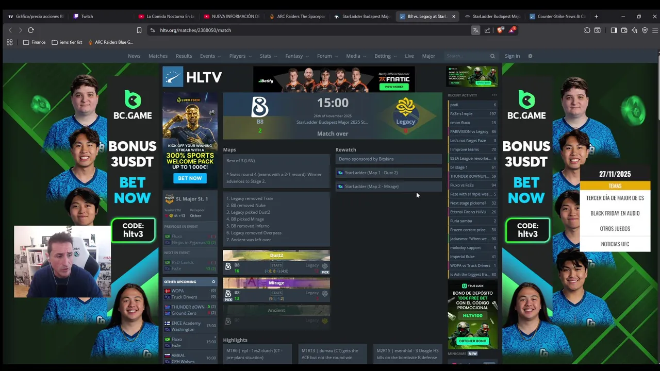Viewport: 660px width, 371px height.
Task: Click the Brave shields lion icon
Action: [500, 30]
